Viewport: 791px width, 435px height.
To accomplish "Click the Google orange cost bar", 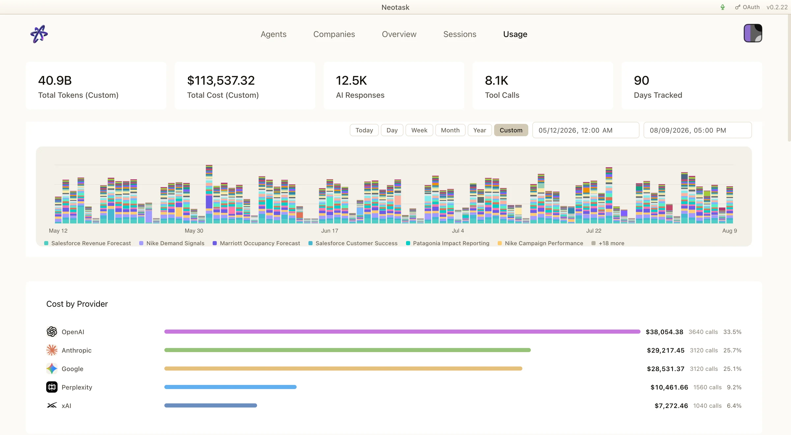I will [x=343, y=369].
